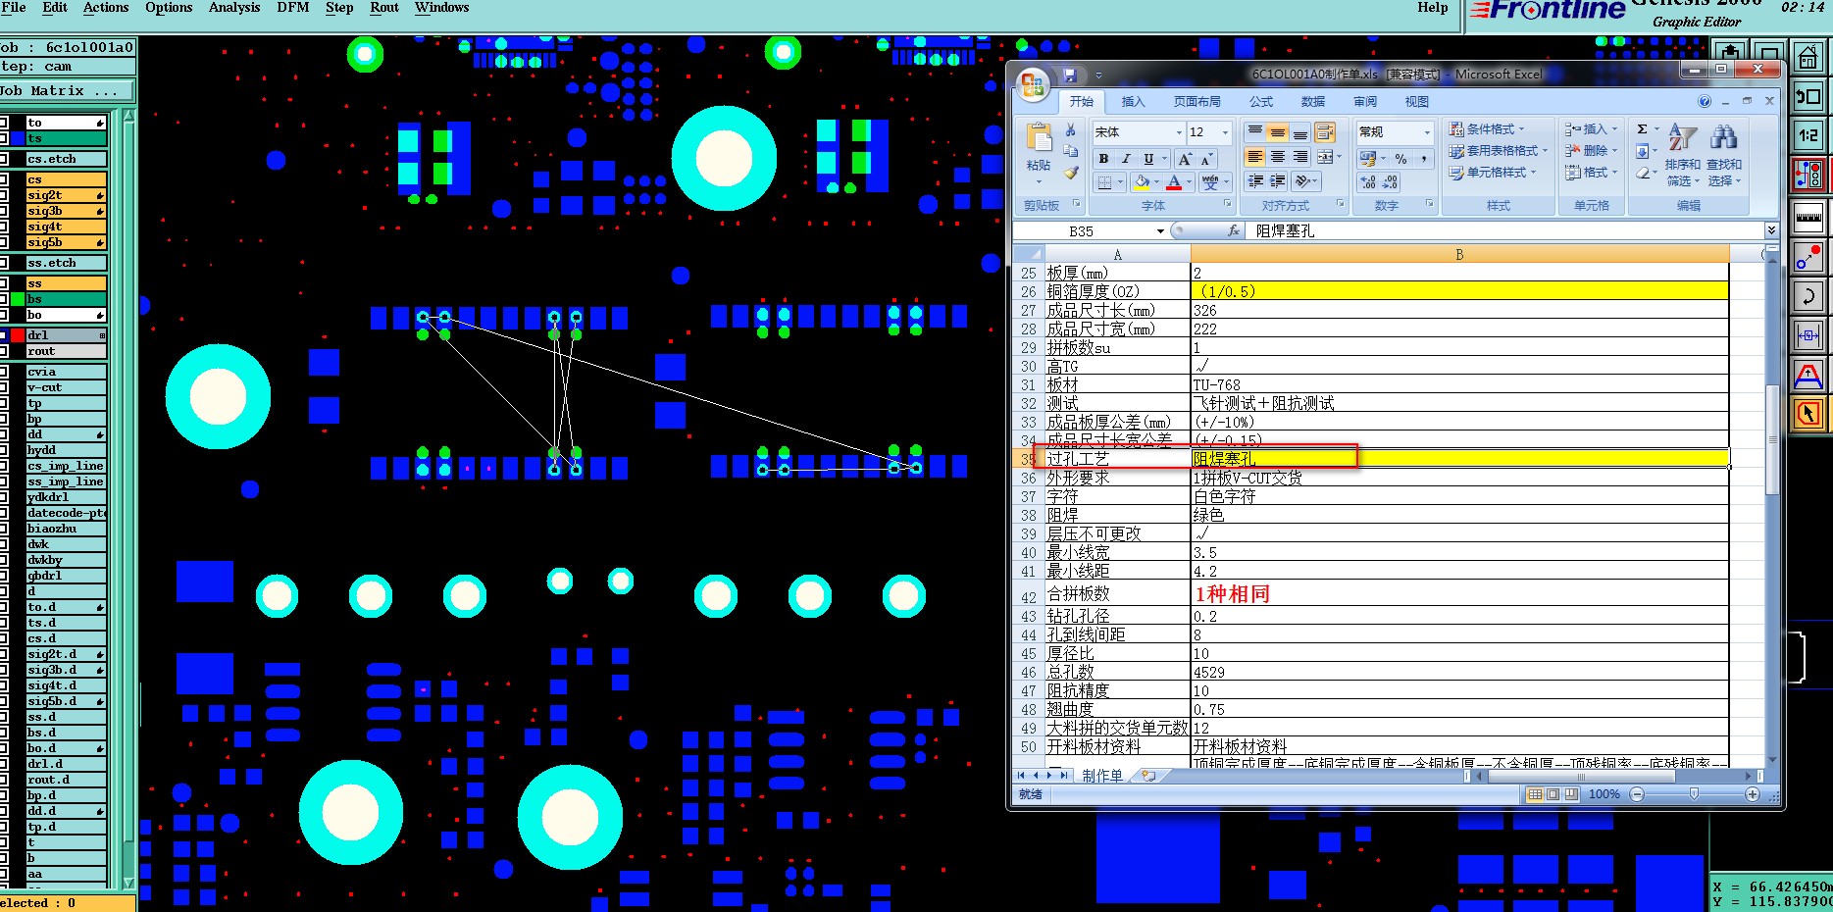Screen dimensions: 1833x912
Task: Toggle checkbox for the 'cvia' layer
Action: coord(3,372)
